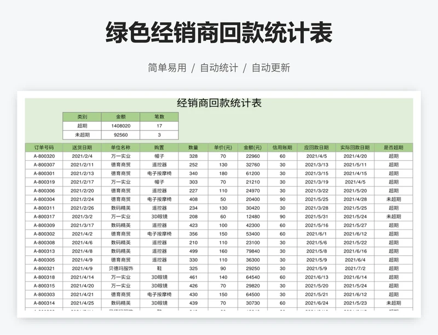Click the subtitle text 自动更新

coord(271,68)
